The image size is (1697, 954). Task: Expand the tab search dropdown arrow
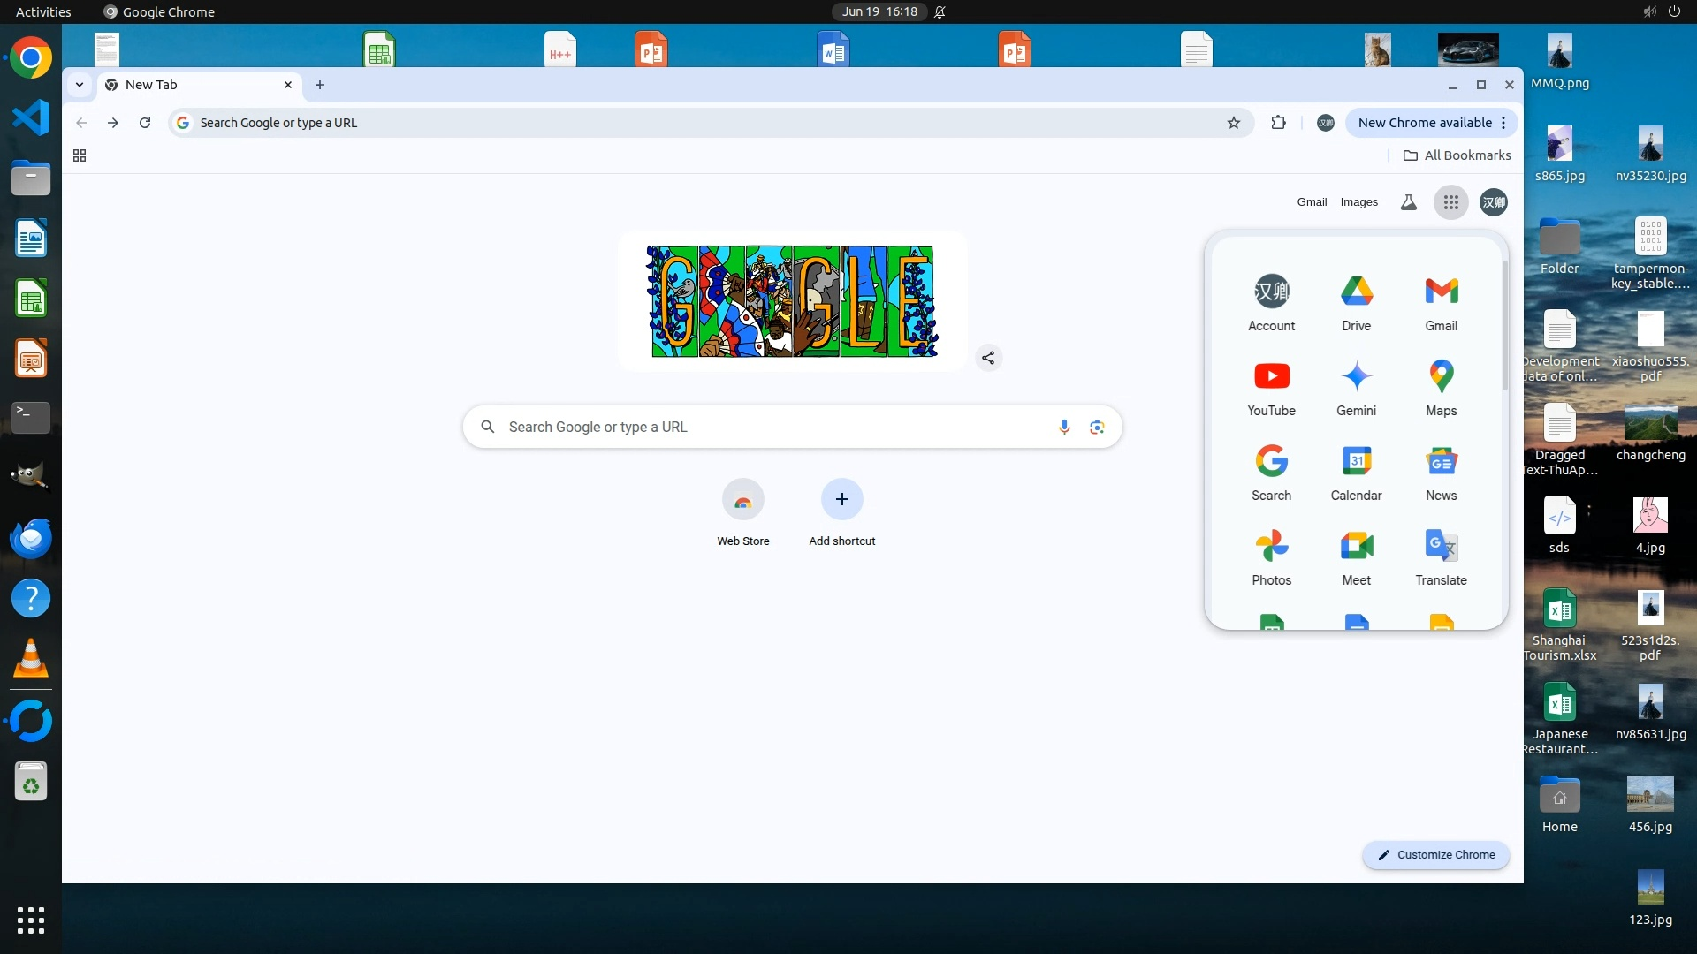tap(80, 85)
